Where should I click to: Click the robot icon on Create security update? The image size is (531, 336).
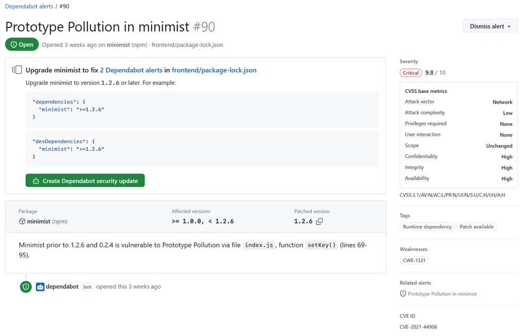tap(36, 181)
